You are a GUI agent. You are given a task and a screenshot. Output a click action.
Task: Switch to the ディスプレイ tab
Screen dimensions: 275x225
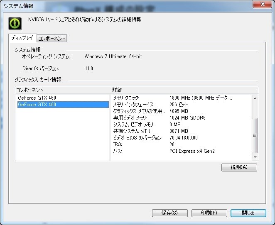point(22,38)
